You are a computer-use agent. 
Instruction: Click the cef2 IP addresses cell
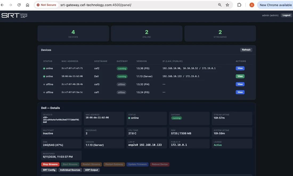189,68
